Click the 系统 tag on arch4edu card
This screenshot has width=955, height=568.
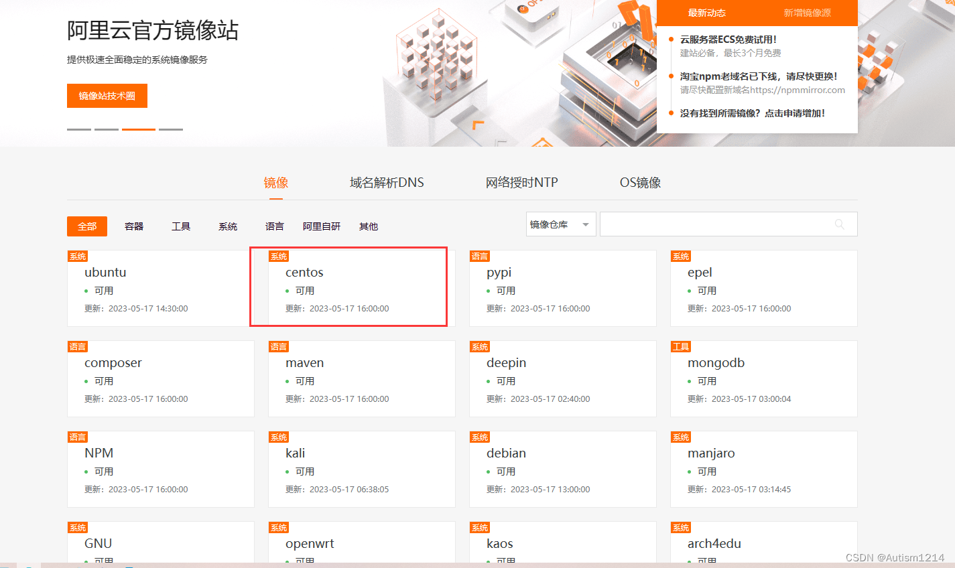coord(681,528)
